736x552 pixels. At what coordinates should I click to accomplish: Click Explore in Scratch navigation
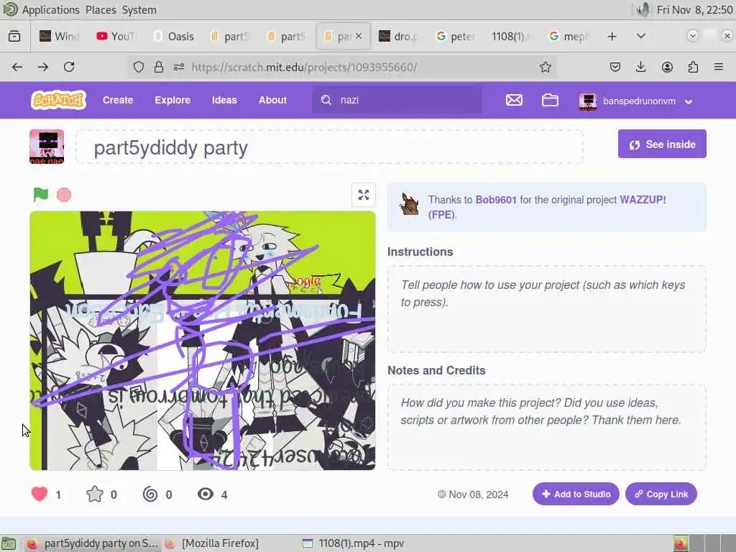[172, 100]
